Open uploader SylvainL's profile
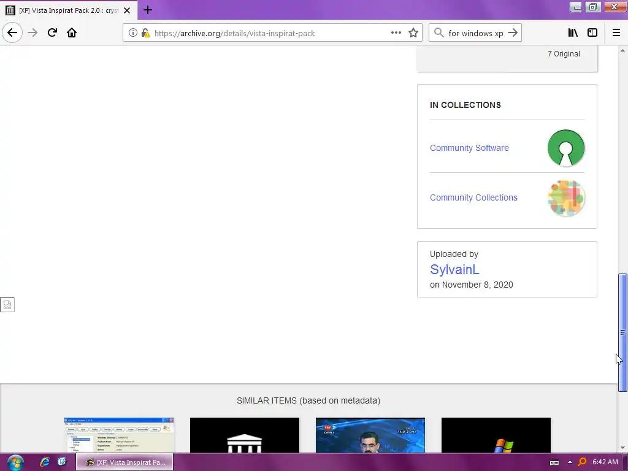Screen dimensions: 628x471 (454, 270)
